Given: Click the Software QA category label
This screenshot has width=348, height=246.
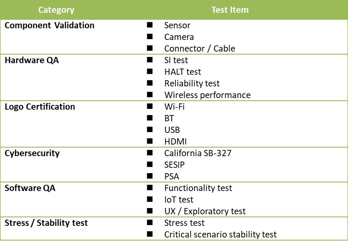Looking at the screenshot, I should tap(30, 188).
